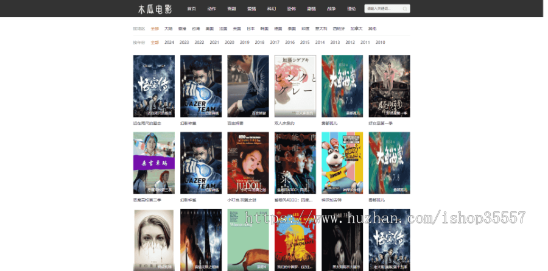
Task: Filter movies by year 2015
Action: pyautogui.click(x=305, y=42)
